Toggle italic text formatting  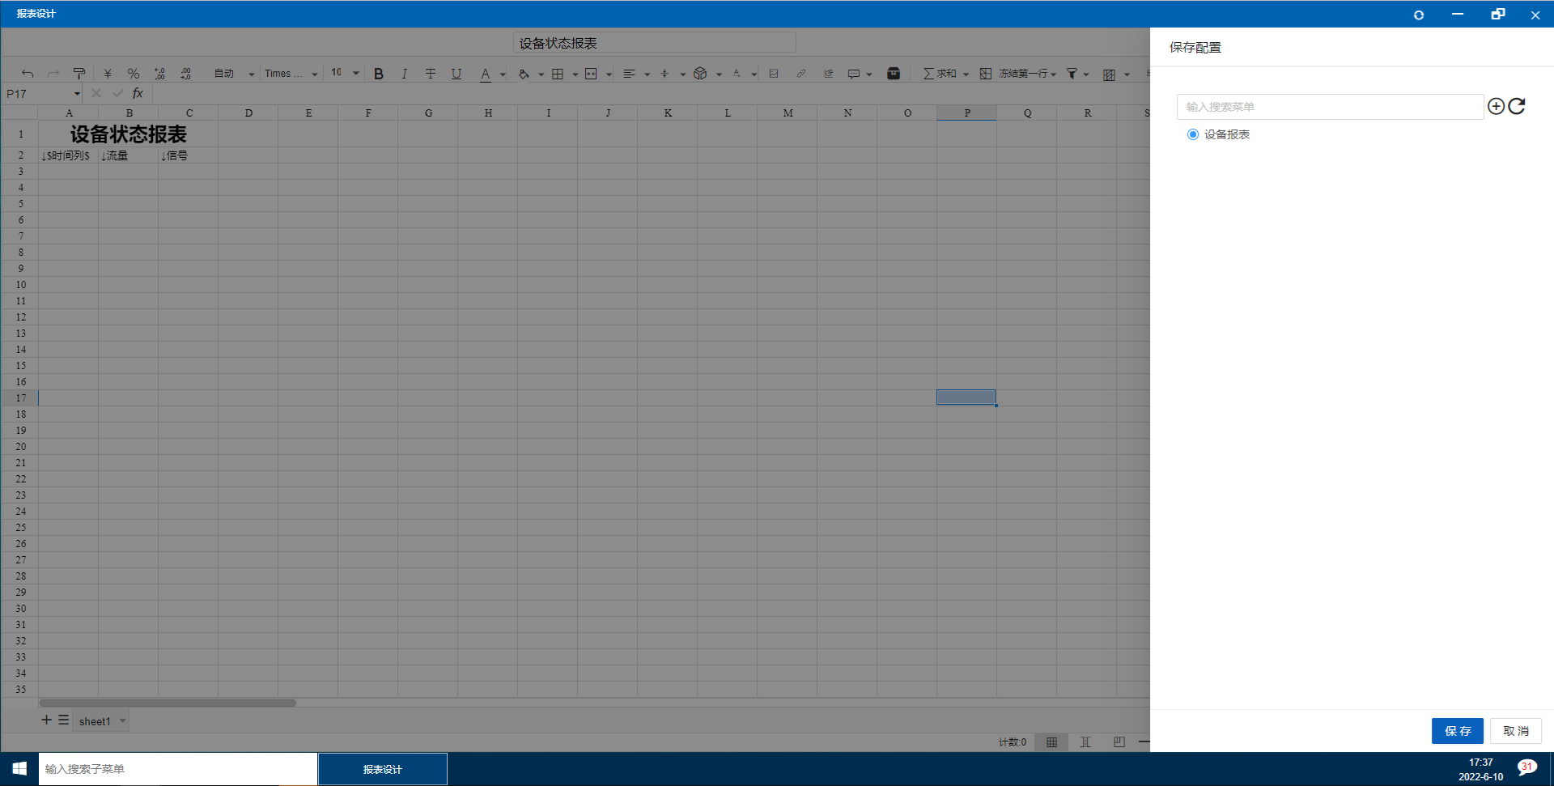pyautogui.click(x=404, y=74)
